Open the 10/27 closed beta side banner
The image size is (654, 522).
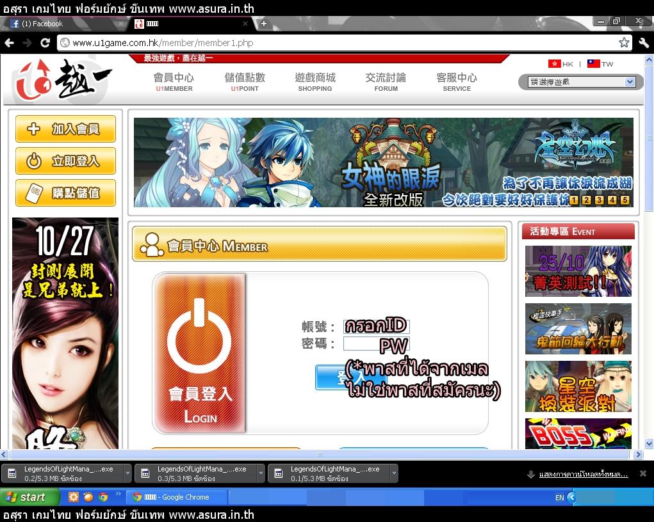(65, 333)
